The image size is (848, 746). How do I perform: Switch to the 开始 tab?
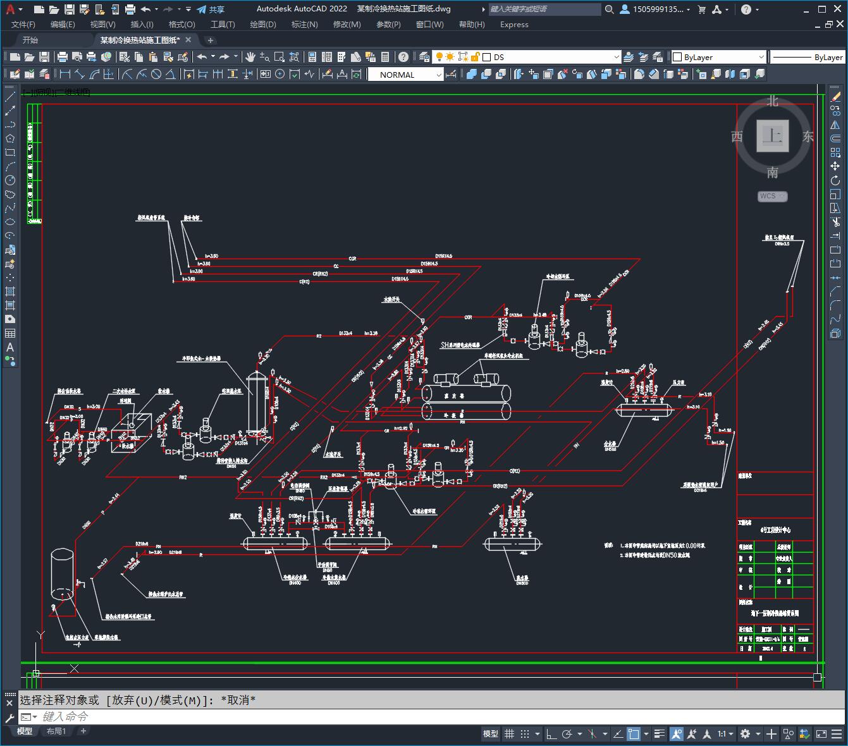click(x=30, y=40)
